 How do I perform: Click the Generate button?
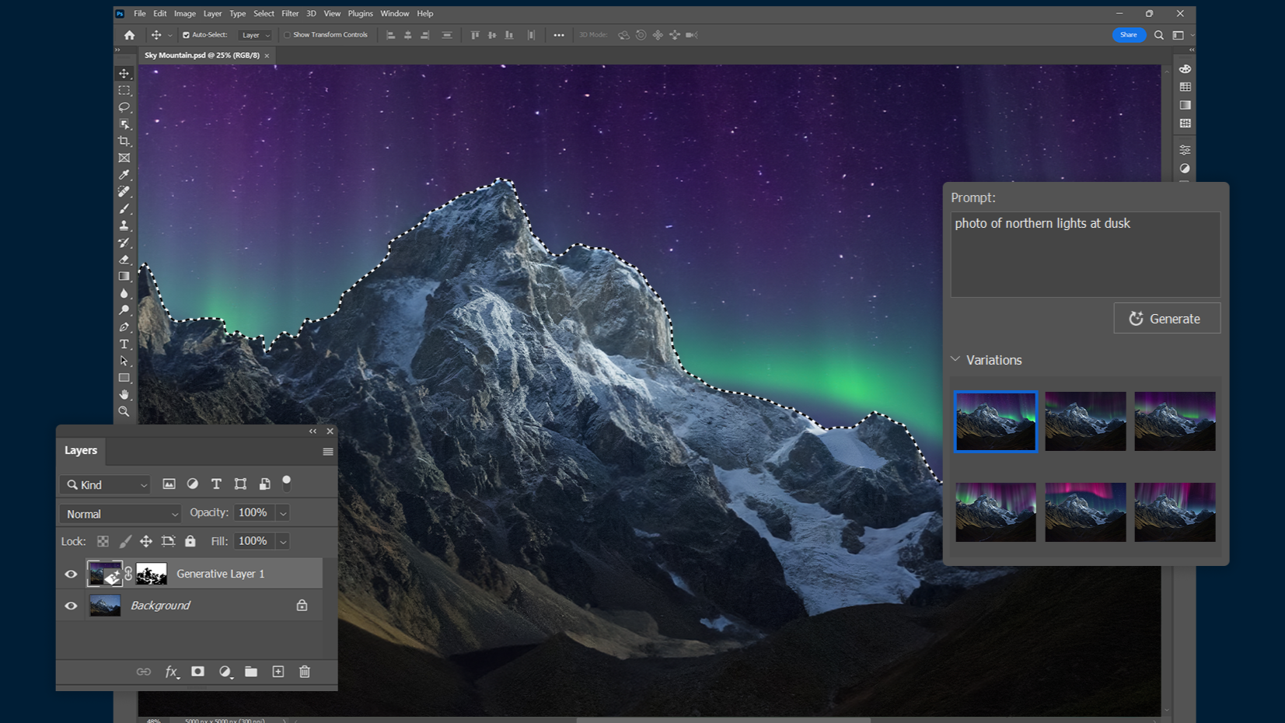[x=1166, y=319]
